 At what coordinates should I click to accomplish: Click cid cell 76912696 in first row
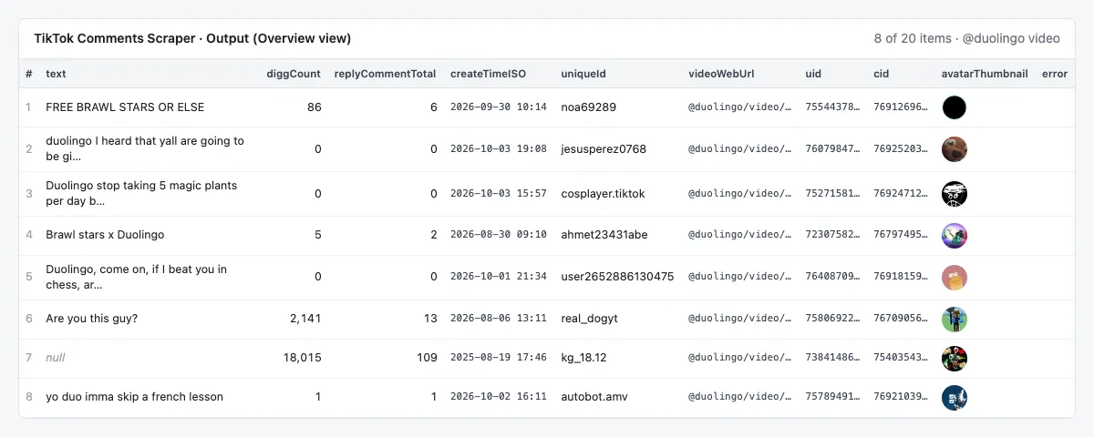(x=901, y=107)
